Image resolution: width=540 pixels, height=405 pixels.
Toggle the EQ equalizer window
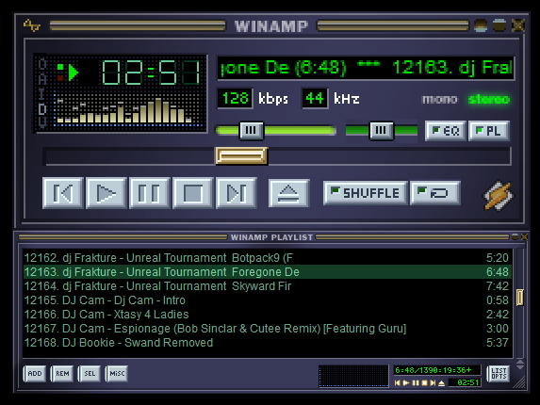(x=446, y=131)
